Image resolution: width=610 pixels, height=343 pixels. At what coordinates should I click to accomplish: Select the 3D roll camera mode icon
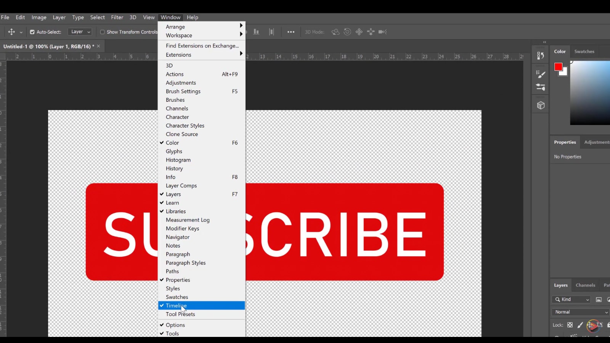point(347,32)
